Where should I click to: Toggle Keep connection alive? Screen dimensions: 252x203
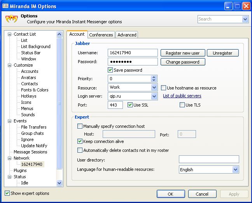(x=80, y=141)
